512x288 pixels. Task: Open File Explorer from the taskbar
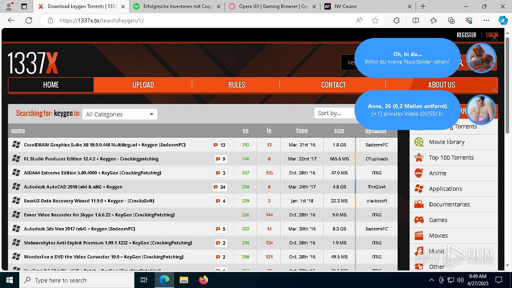184,280
